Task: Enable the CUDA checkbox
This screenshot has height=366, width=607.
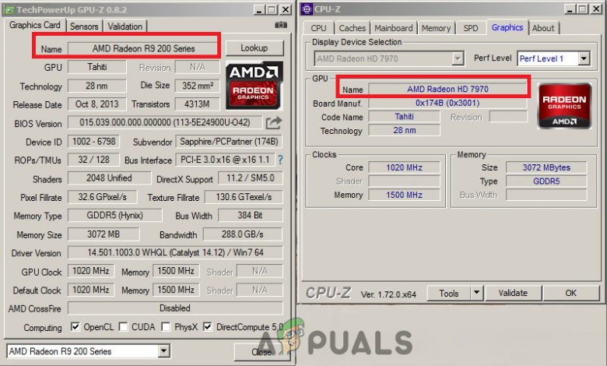Action: click(x=123, y=326)
